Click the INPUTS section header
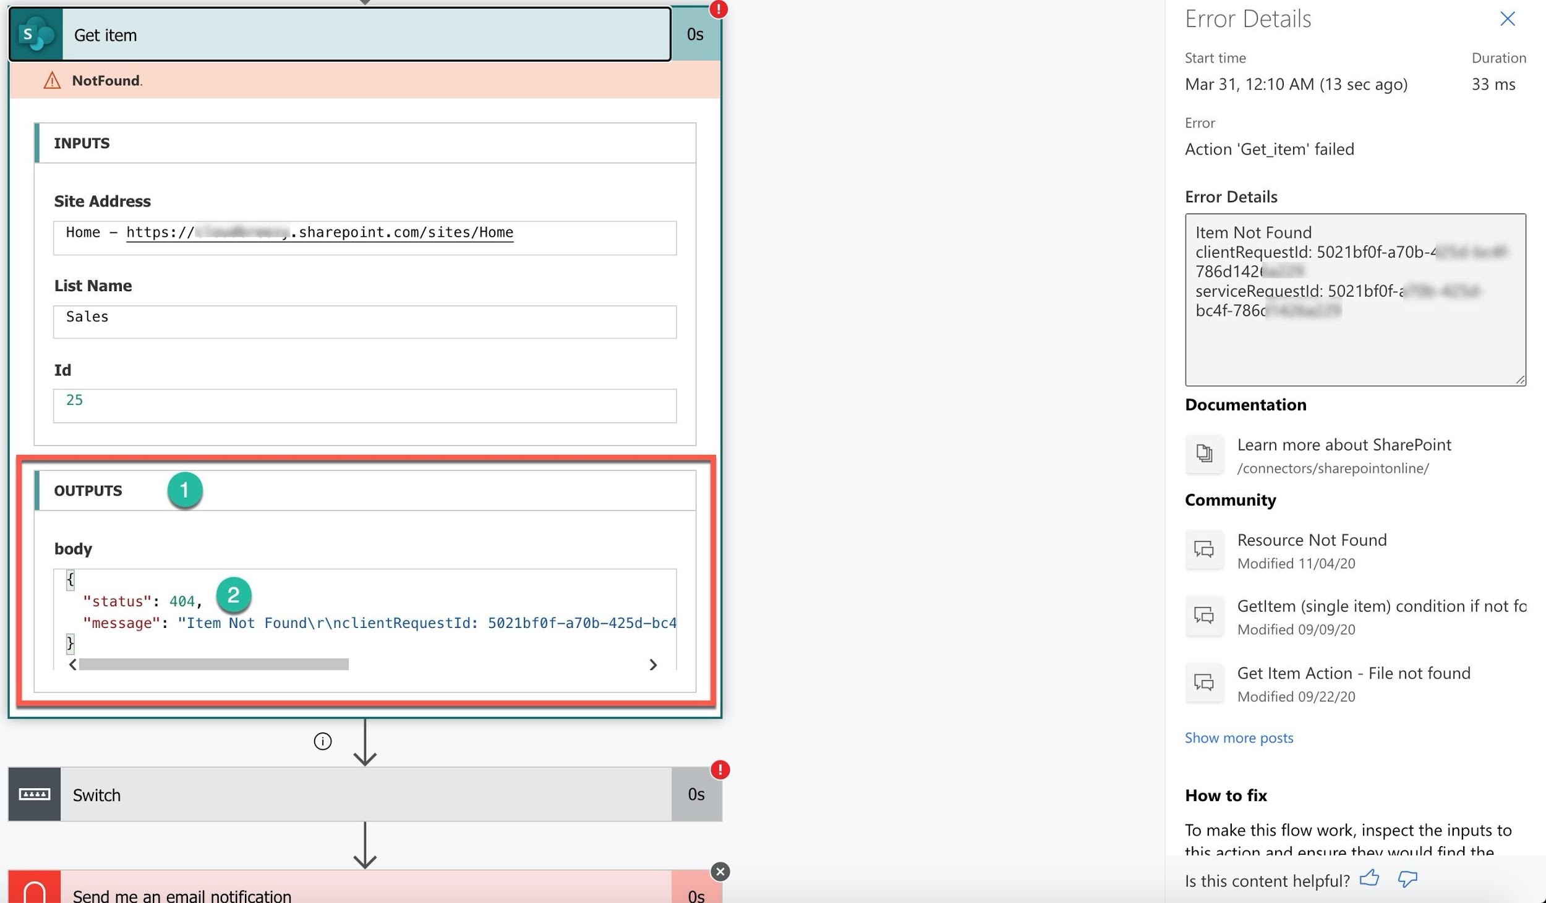This screenshot has width=1546, height=903. [365, 143]
